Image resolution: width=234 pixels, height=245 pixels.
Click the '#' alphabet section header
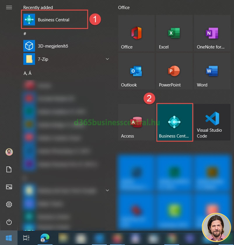click(x=25, y=34)
